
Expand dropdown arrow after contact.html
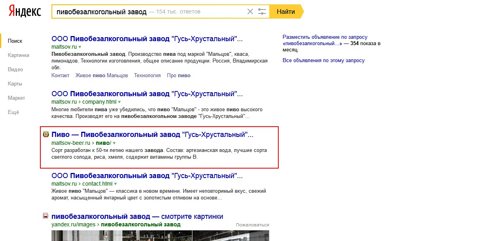(x=116, y=184)
